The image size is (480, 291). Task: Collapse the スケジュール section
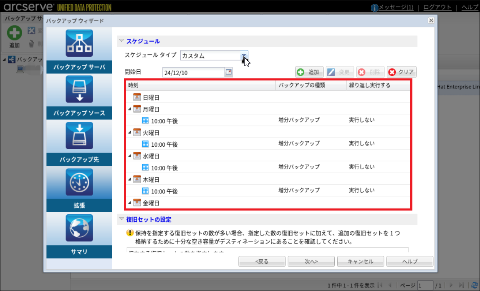(x=122, y=41)
